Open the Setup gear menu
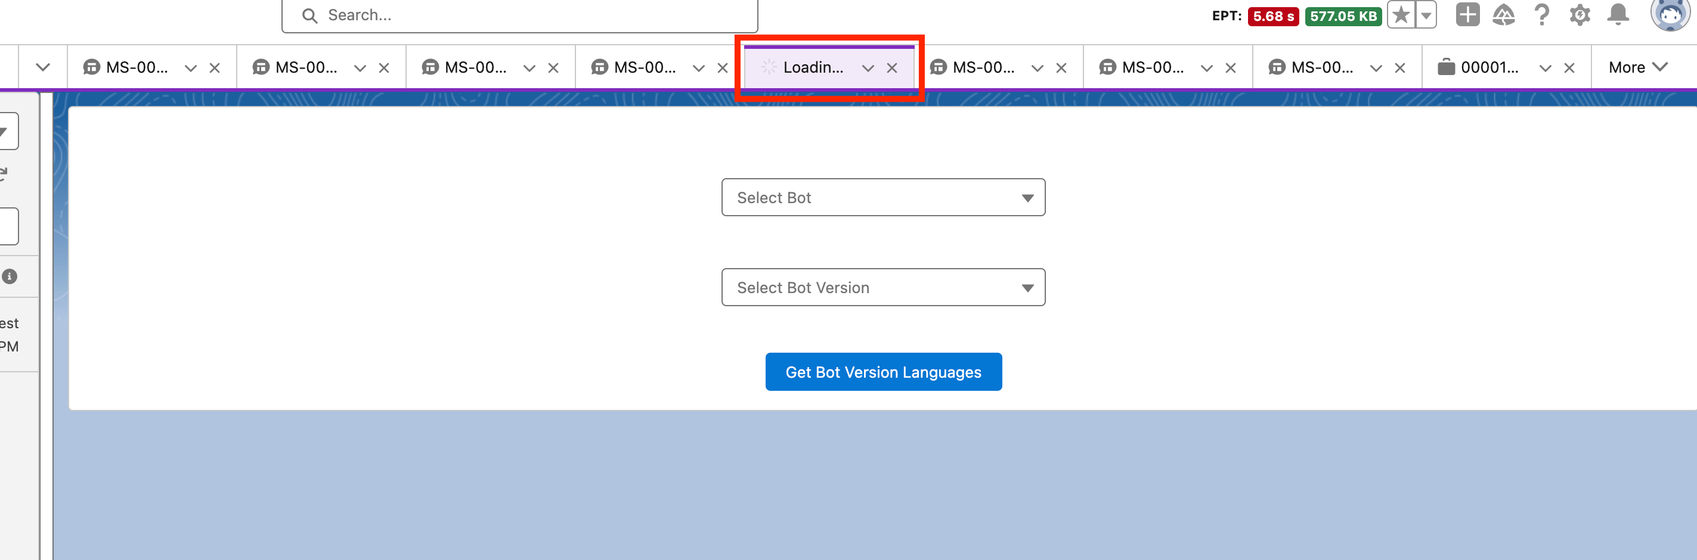1697x560 pixels. pyautogui.click(x=1580, y=14)
